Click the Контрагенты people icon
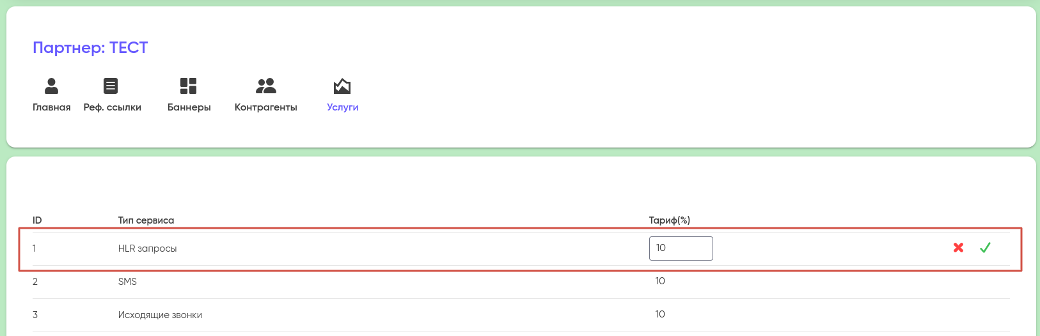This screenshot has width=1040, height=336. (265, 86)
